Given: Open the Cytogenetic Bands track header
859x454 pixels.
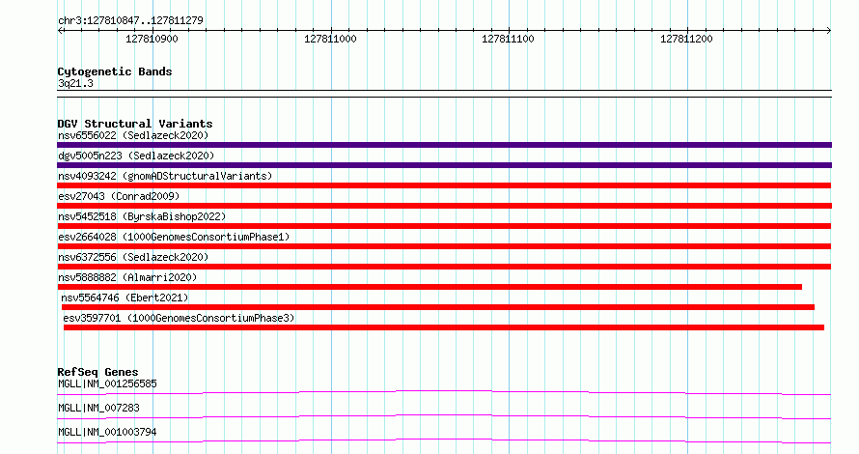Looking at the screenshot, I should click(115, 71).
